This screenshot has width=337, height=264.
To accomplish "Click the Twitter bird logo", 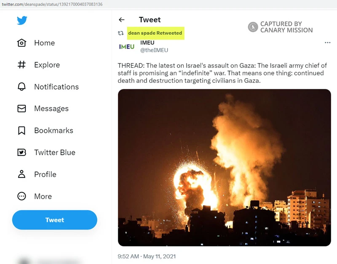I will 22,20.
